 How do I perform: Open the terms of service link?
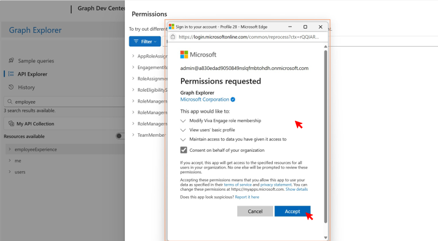click(238, 185)
